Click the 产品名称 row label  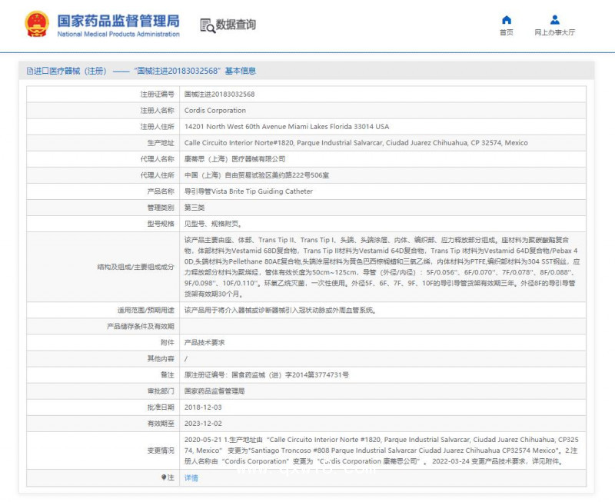coord(161,191)
